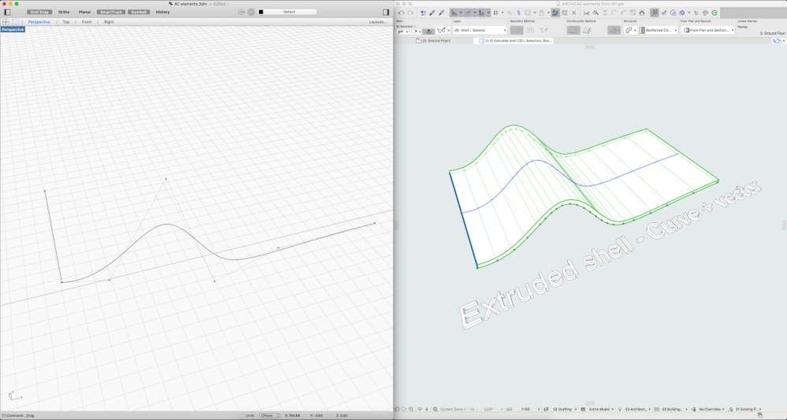The image size is (787, 420).
Task: Toggle Gumball in Rhino toolbar
Action: [139, 12]
